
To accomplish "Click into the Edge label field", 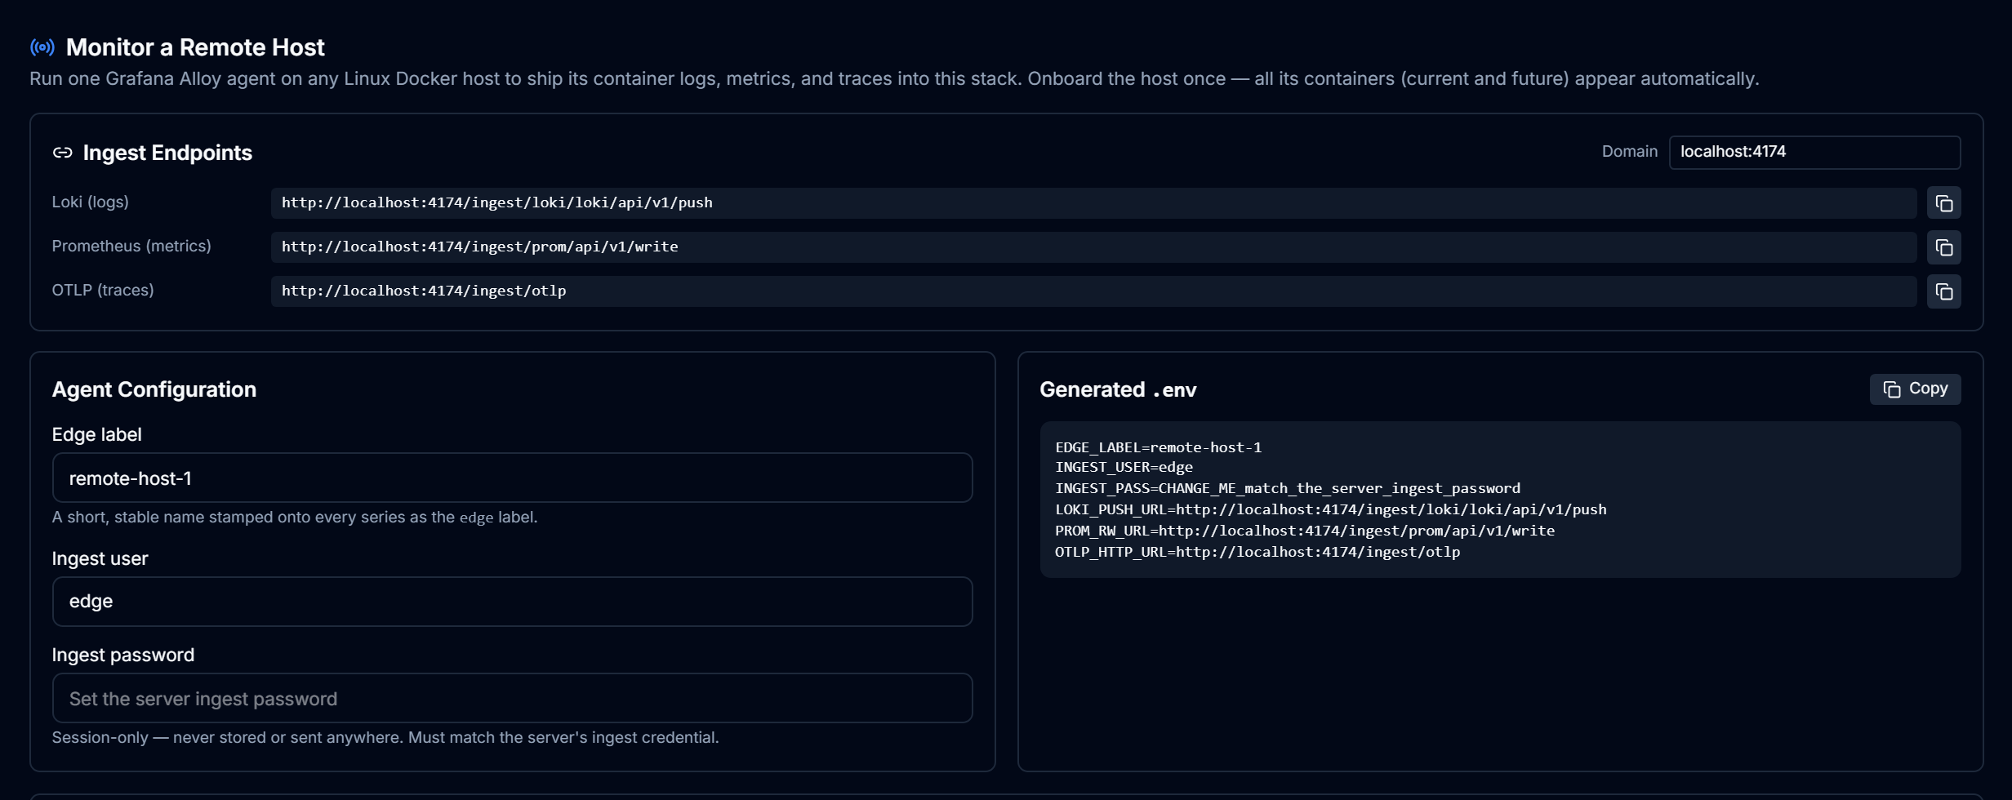I will click(x=512, y=478).
